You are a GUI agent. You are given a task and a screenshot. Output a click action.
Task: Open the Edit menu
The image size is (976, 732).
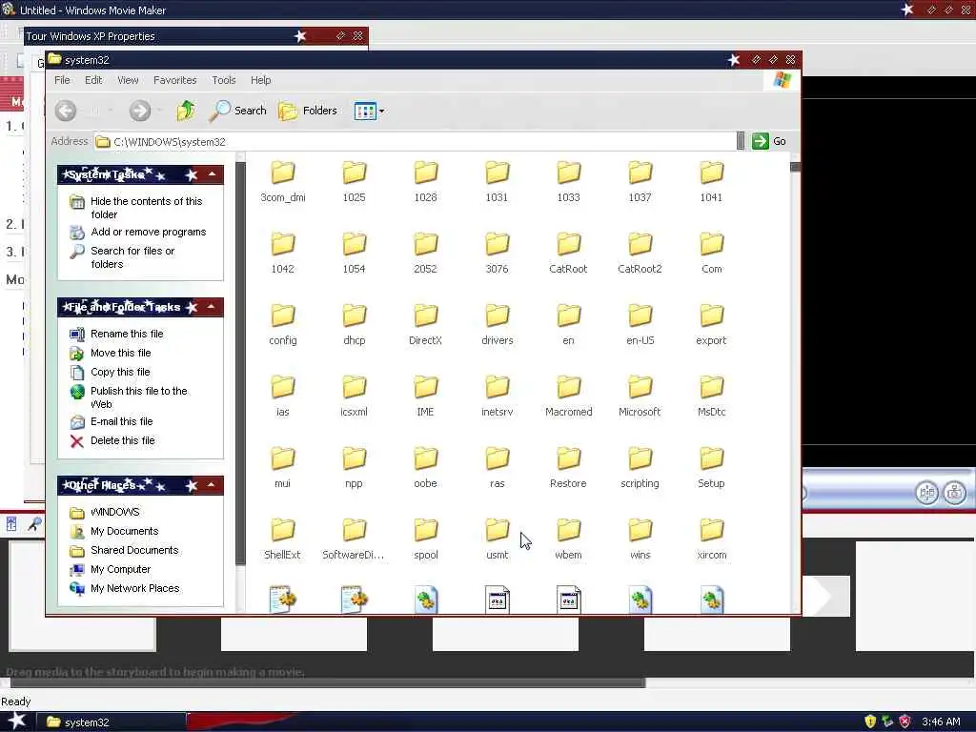(93, 80)
